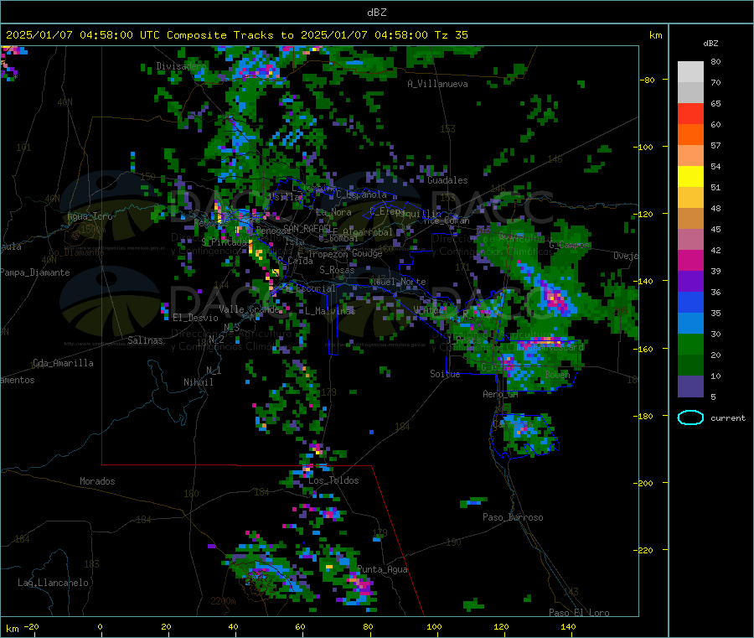Choose the dark orange 57-60 dBZ swatch

pyautogui.click(x=690, y=135)
